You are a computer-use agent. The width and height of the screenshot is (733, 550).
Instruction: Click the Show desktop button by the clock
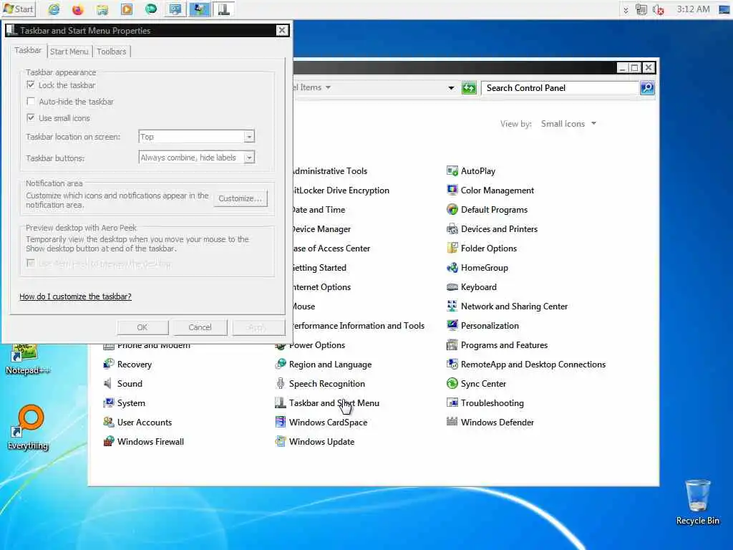724,9
